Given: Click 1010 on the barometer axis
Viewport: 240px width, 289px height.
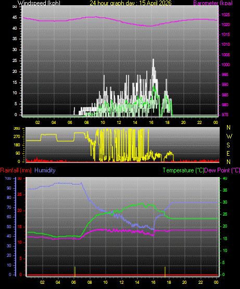Looking at the screenshot, I should pos(226,44).
